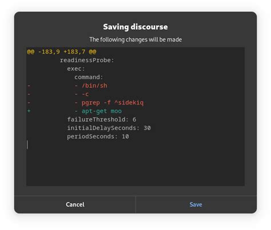Click the Cancel button
The image size is (271, 230).
pyautogui.click(x=75, y=204)
